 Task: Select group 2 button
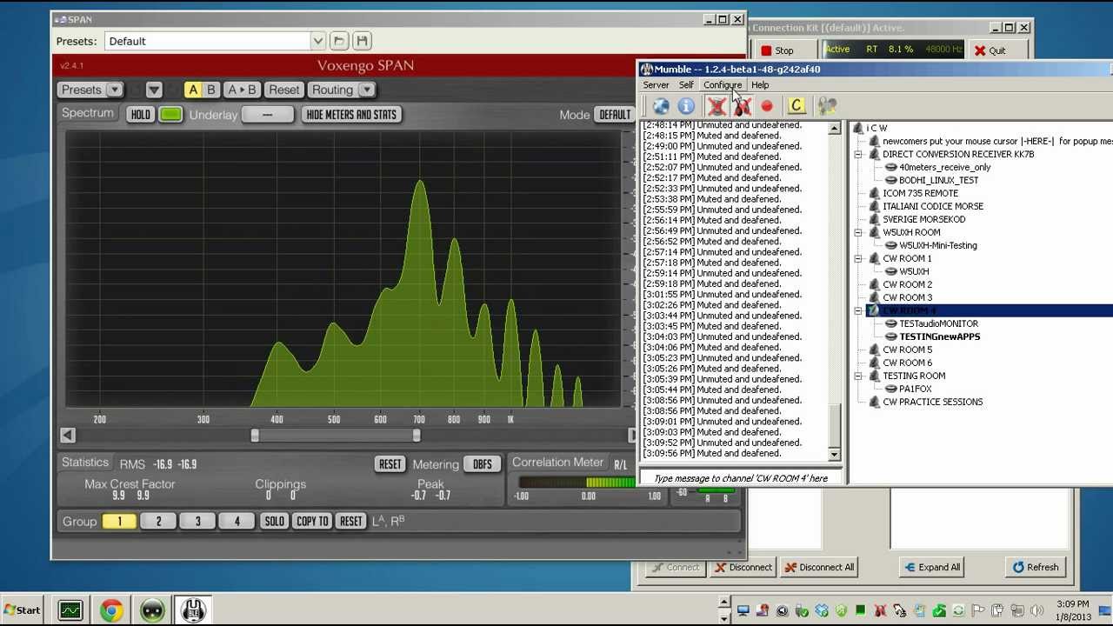158,521
